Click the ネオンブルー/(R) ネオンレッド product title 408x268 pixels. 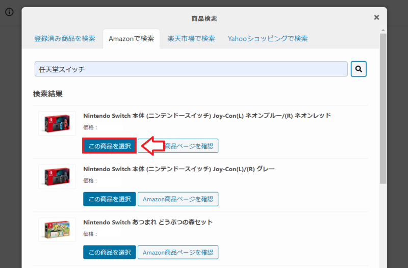(x=207, y=116)
